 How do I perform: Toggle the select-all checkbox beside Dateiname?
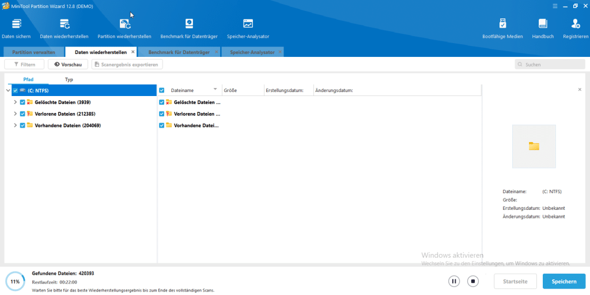pyautogui.click(x=162, y=90)
